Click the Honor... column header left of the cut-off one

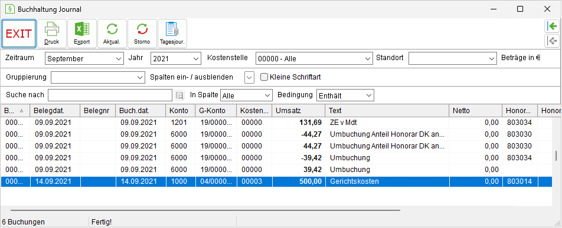point(520,111)
